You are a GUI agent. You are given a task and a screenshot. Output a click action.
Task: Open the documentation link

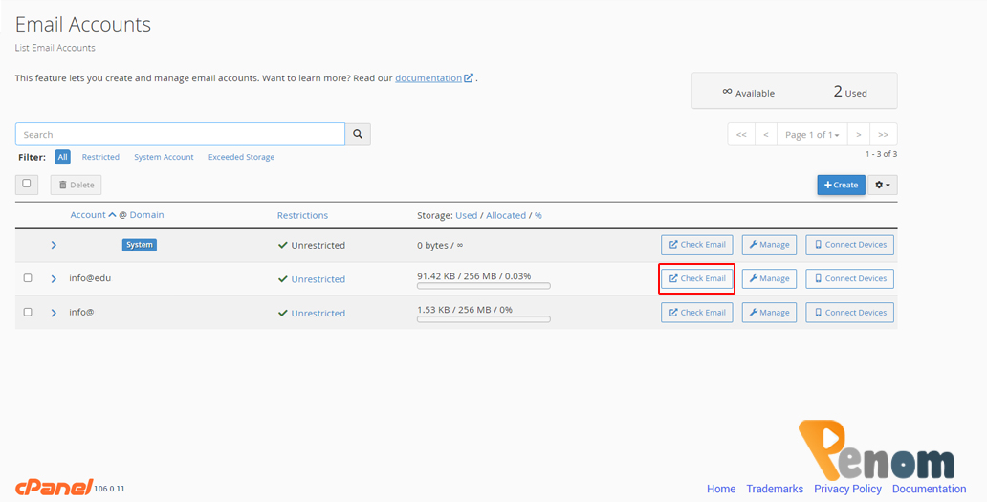pos(428,78)
